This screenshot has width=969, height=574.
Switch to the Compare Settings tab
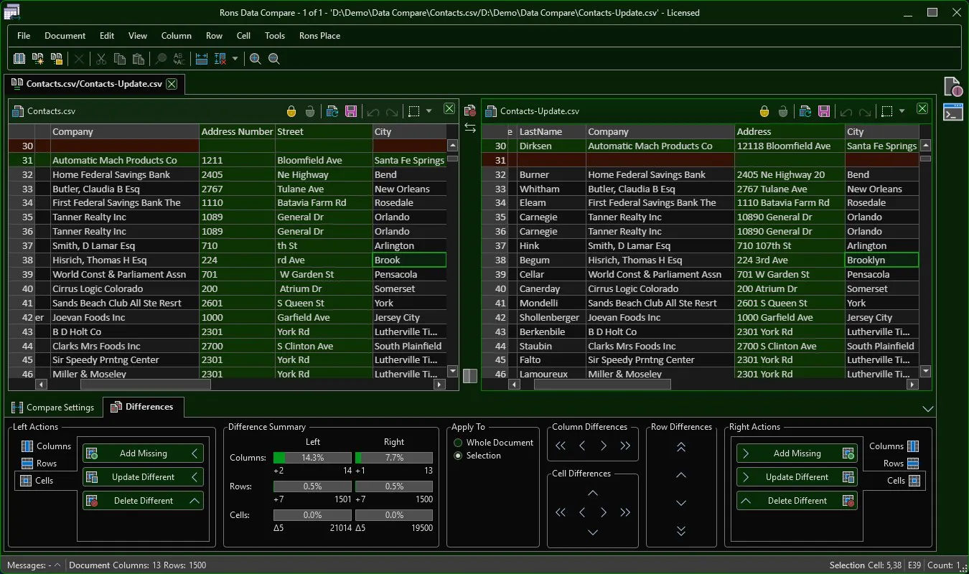click(53, 408)
